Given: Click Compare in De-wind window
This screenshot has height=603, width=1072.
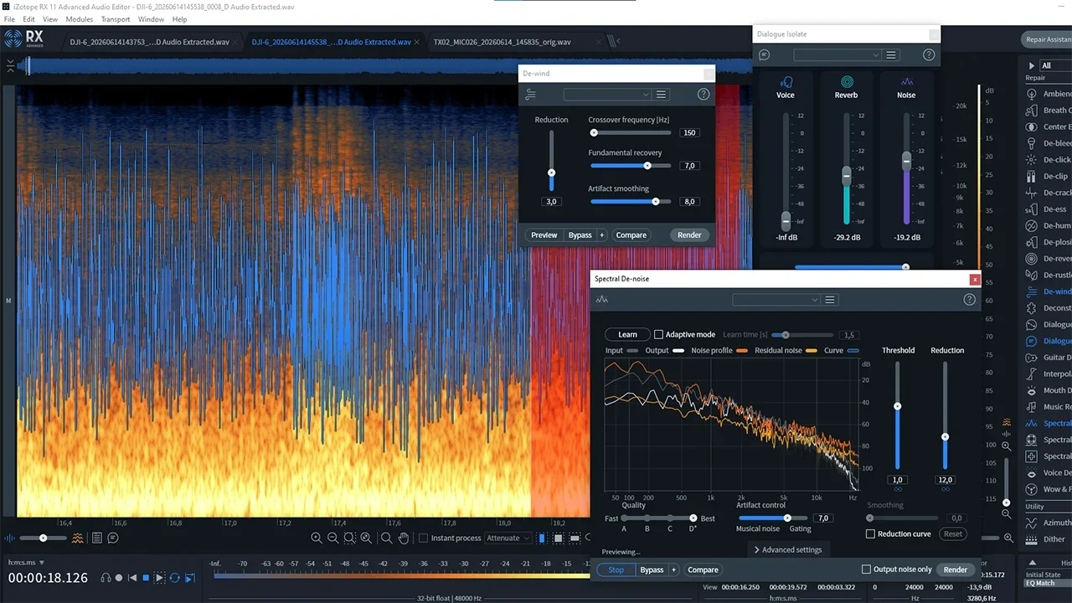Looking at the screenshot, I should (631, 235).
